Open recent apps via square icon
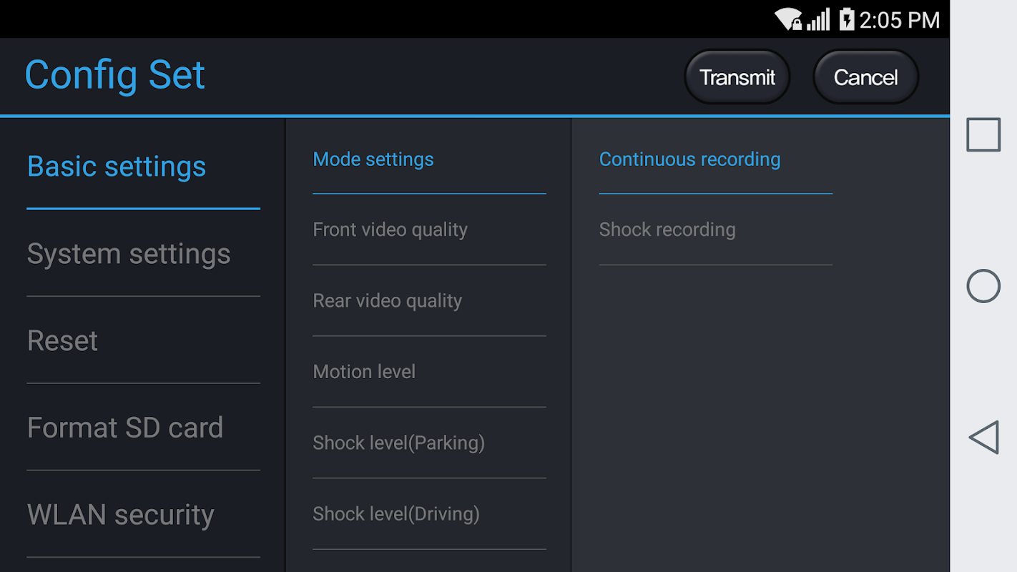This screenshot has width=1017, height=572. click(x=983, y=134)
